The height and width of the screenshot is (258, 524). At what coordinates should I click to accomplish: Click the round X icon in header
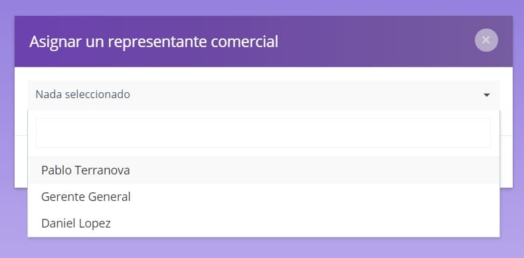coord(486,40)
